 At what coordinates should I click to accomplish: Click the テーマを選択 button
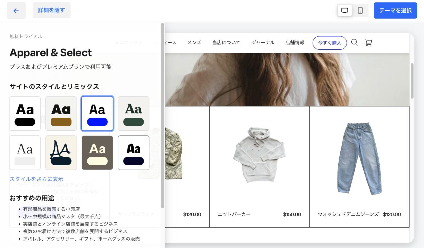coord(395,10)
